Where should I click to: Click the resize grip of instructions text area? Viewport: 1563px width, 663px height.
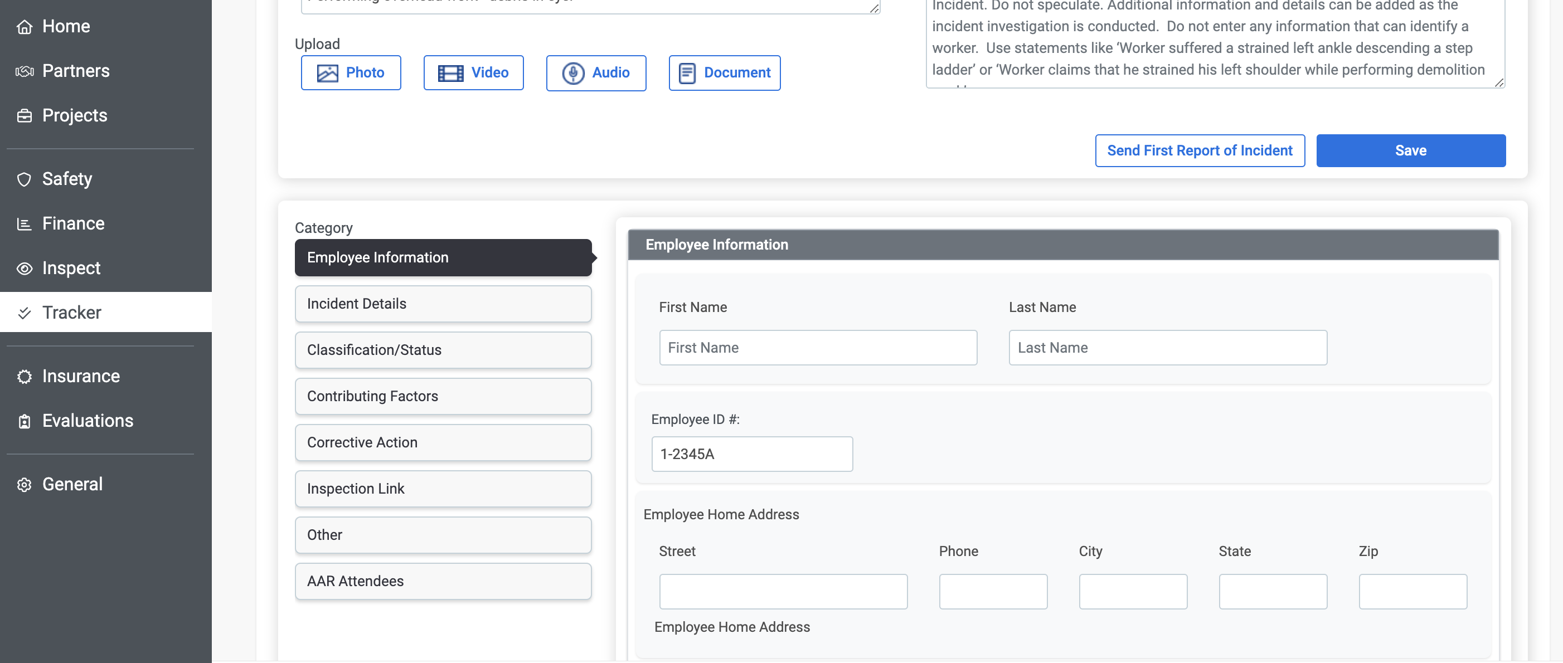1499,83
